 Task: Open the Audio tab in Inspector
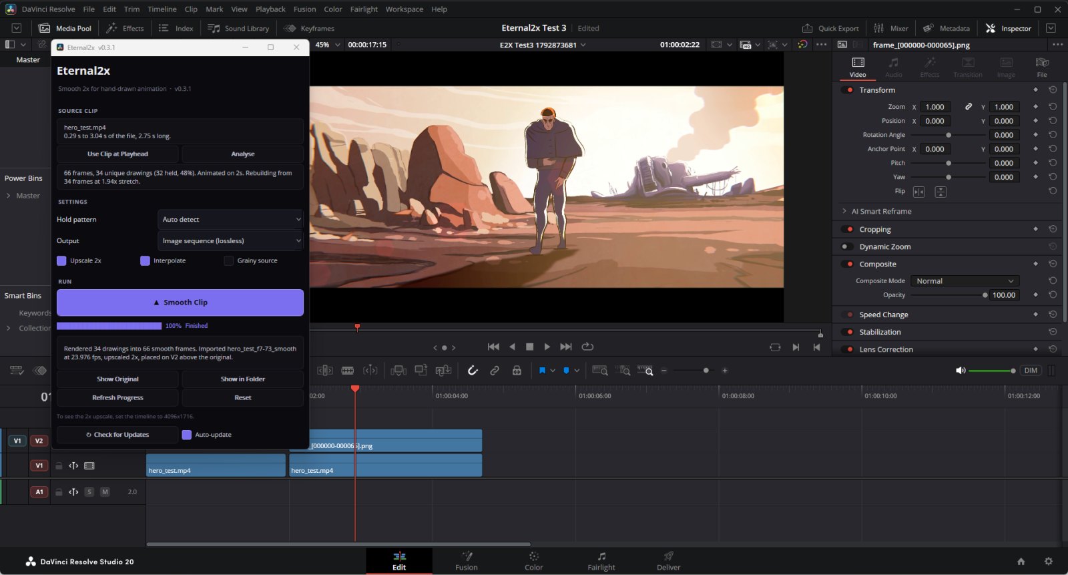[893, 67]
